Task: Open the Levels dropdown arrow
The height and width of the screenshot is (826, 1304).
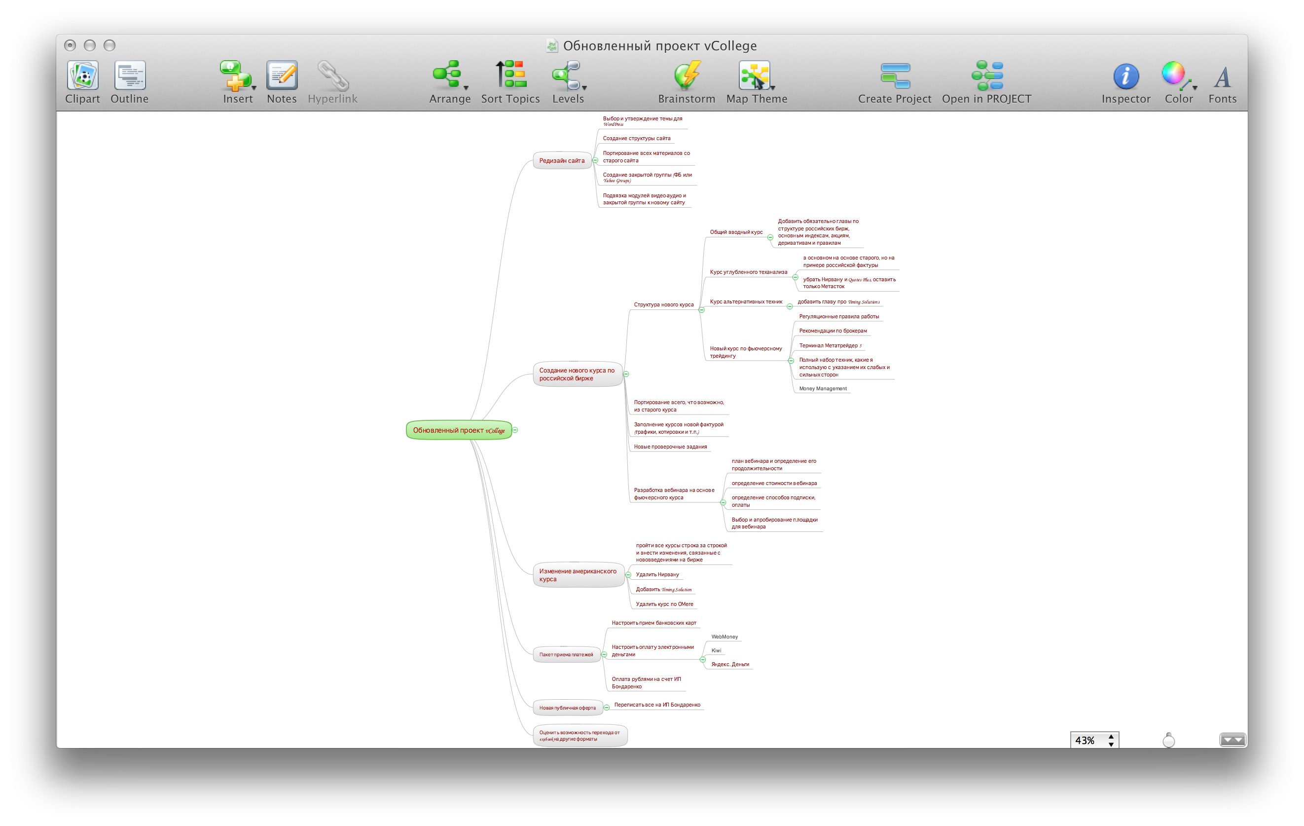Action: point(585,88)
